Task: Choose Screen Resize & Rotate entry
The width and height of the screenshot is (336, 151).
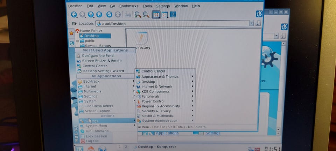Action: pyautogui.click(x=106, y=61)
